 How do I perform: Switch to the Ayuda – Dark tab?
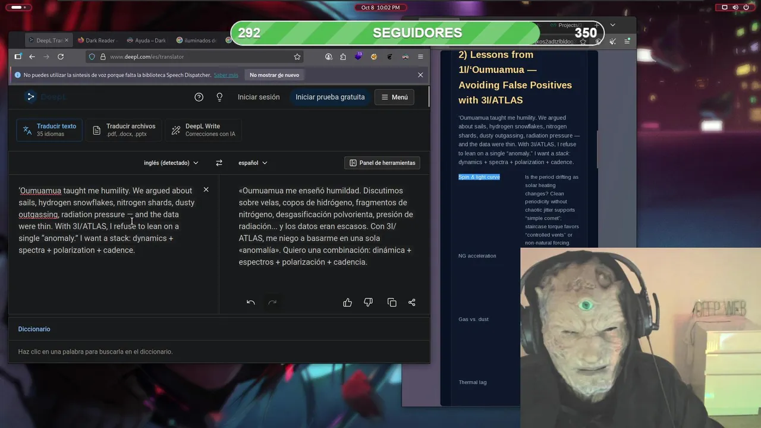(147, 40)
